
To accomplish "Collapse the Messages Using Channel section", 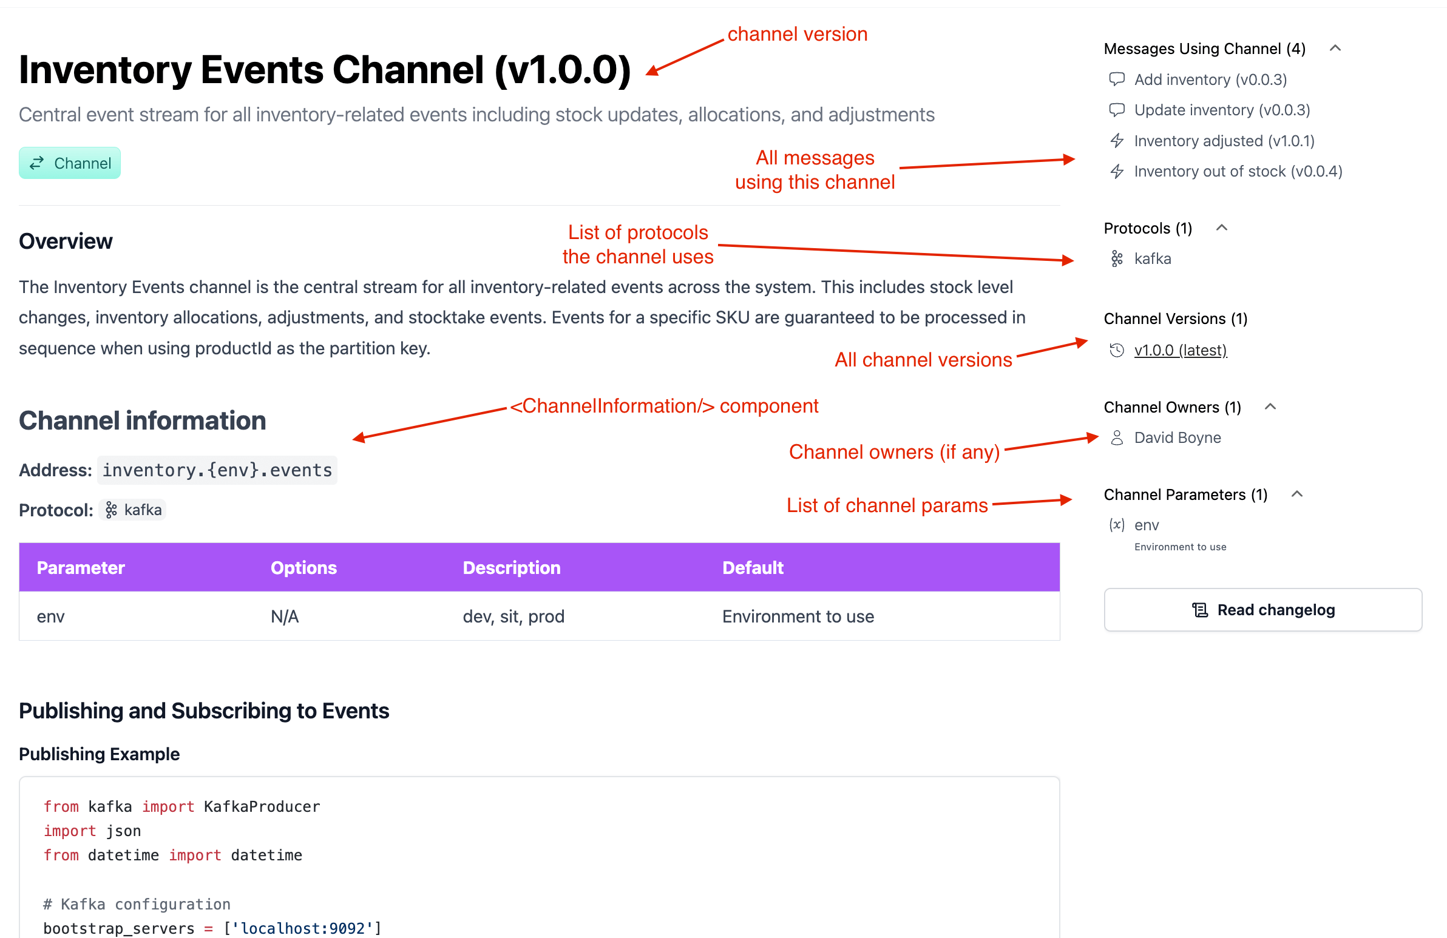I will point(1335,48).
